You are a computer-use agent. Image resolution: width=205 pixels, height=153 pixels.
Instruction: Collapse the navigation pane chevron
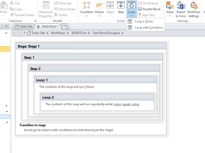click(x=7, y=26)
